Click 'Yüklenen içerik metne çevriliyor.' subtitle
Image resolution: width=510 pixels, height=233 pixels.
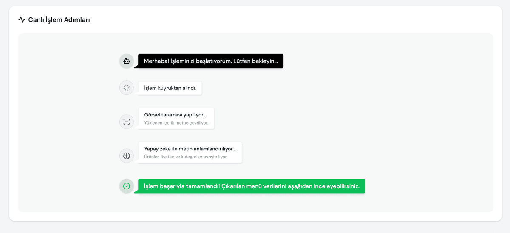pyautogui.click(x=176, y=123)
